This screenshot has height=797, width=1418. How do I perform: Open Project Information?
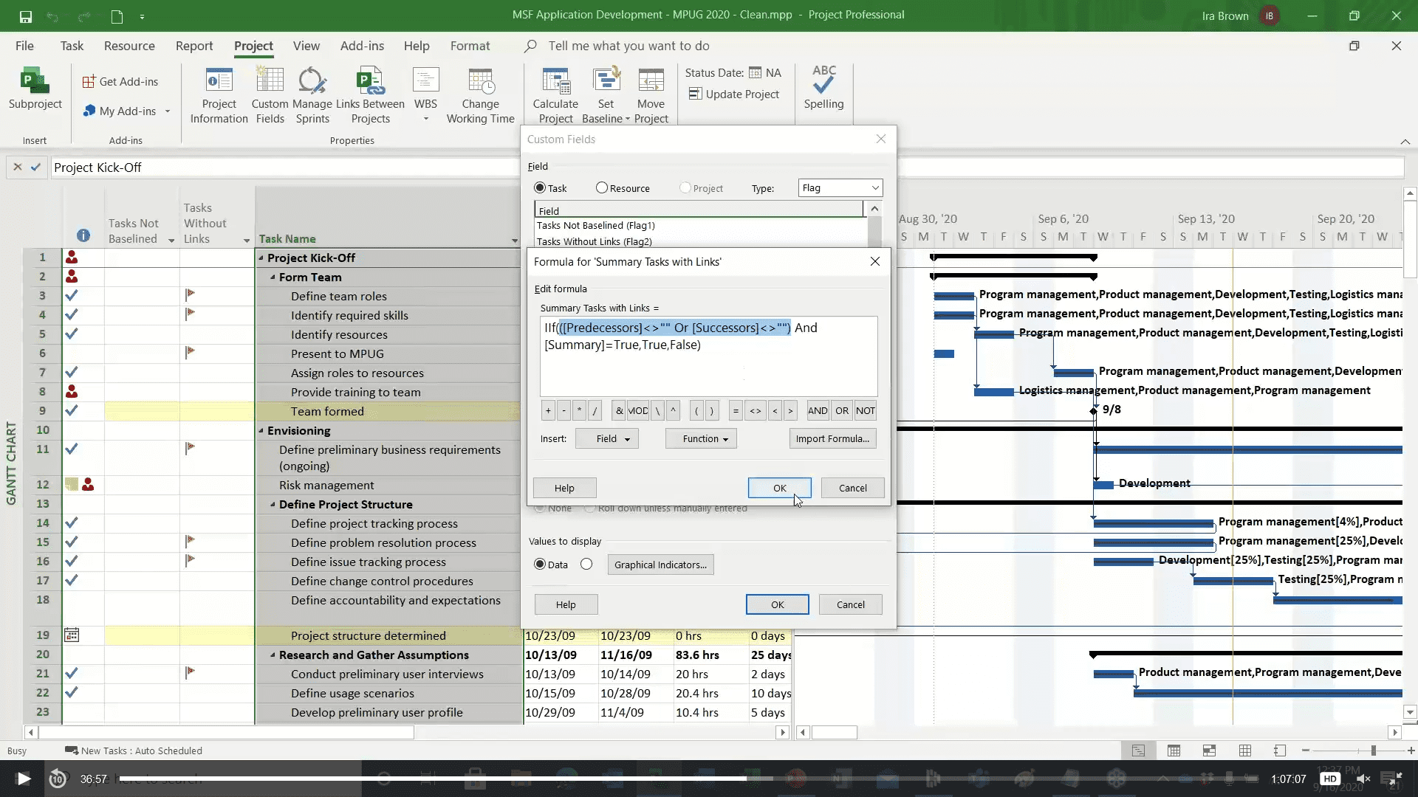coord(219,96)
